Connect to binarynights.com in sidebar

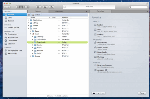15,51
